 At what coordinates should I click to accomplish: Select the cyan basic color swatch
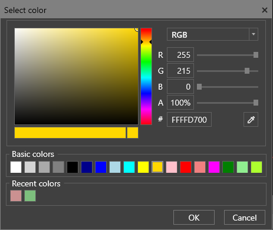coord(129,167)
